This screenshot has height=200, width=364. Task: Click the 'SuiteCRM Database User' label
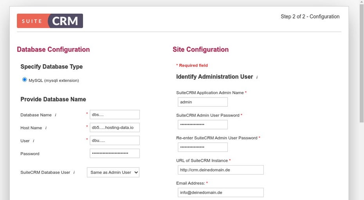[x=45, y=172]
